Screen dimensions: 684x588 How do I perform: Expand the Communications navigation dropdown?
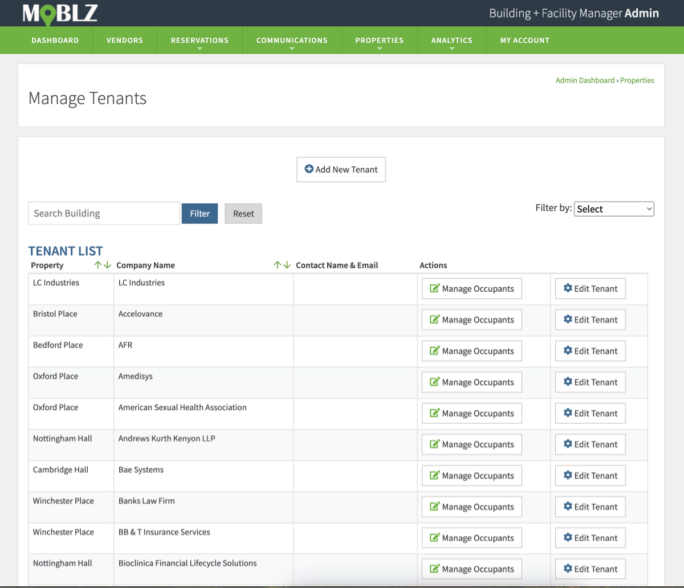click(292, 40)
